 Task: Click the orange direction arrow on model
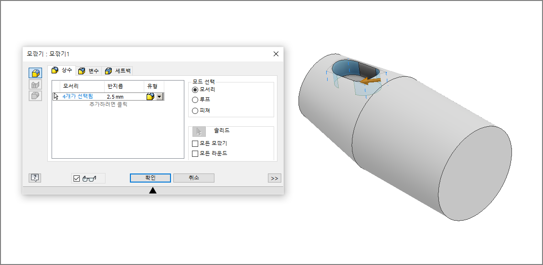point(370,81)
